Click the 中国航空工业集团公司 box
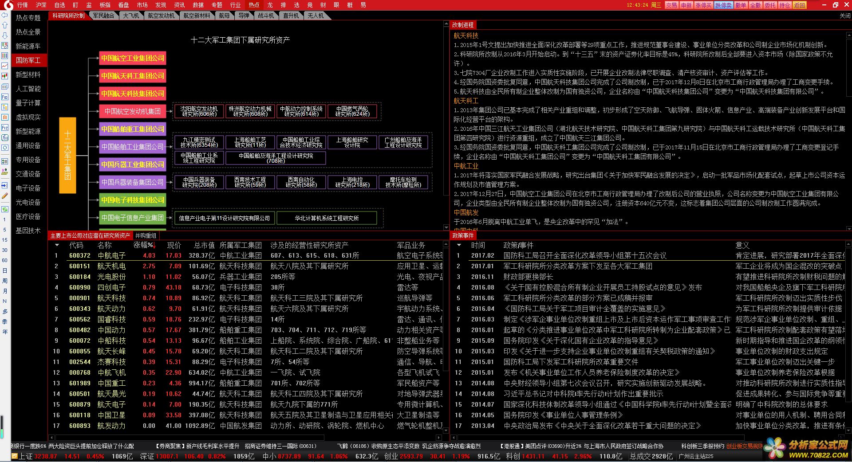Screen dimensions: 852x462 132,58
